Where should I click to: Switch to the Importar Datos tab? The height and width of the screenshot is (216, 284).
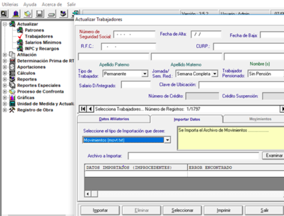(187, 119)
